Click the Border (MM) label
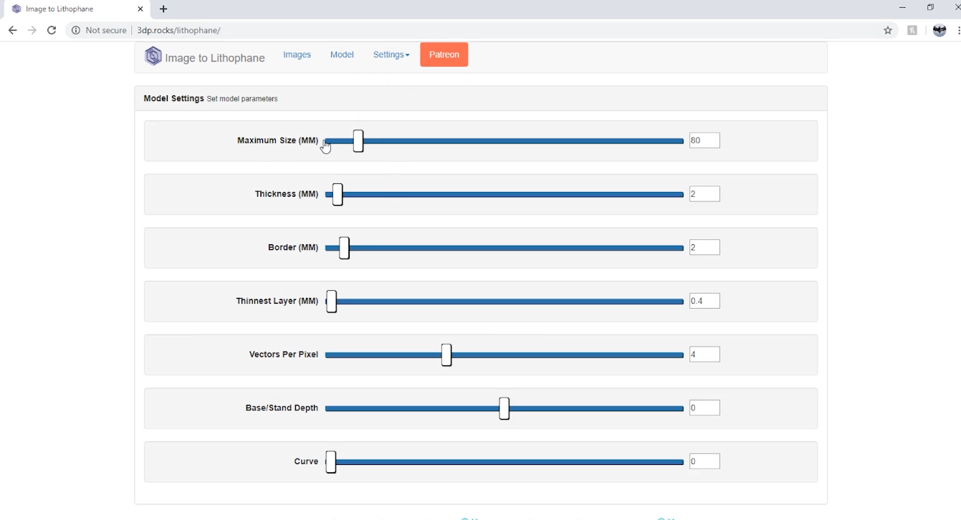The height and width of the screenshot is (520, 961). click(293, 247)
